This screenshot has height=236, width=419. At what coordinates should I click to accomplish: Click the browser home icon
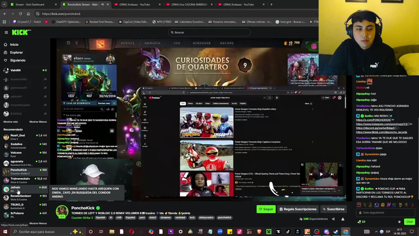click(28, 14)
